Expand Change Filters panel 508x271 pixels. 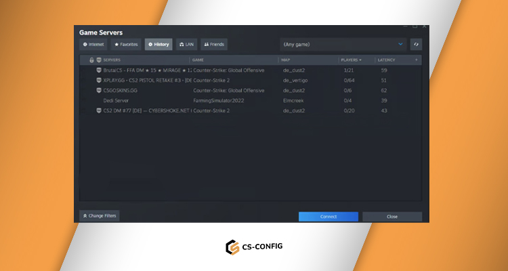pos(100,216)
